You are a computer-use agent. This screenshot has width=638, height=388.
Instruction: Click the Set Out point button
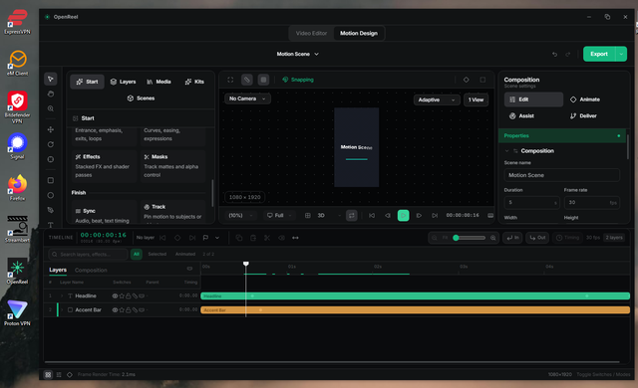(x=537, y=238)
